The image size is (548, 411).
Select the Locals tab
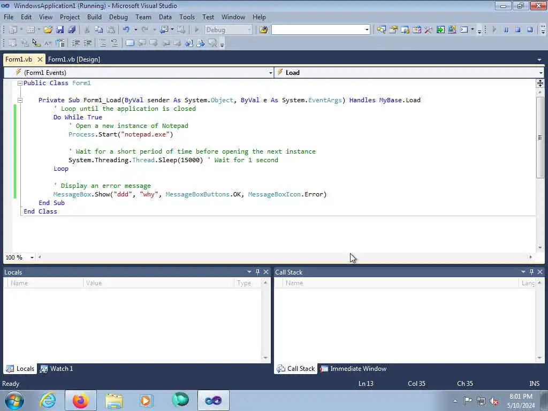tap(20, 369)
